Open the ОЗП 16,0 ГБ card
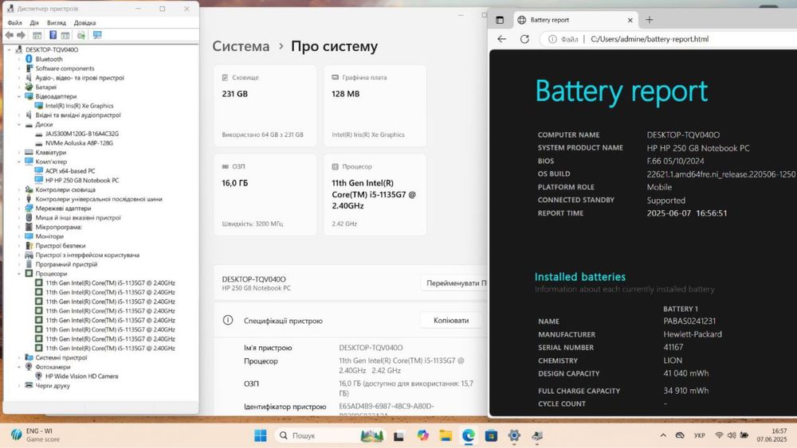 [x=265, y=195]
